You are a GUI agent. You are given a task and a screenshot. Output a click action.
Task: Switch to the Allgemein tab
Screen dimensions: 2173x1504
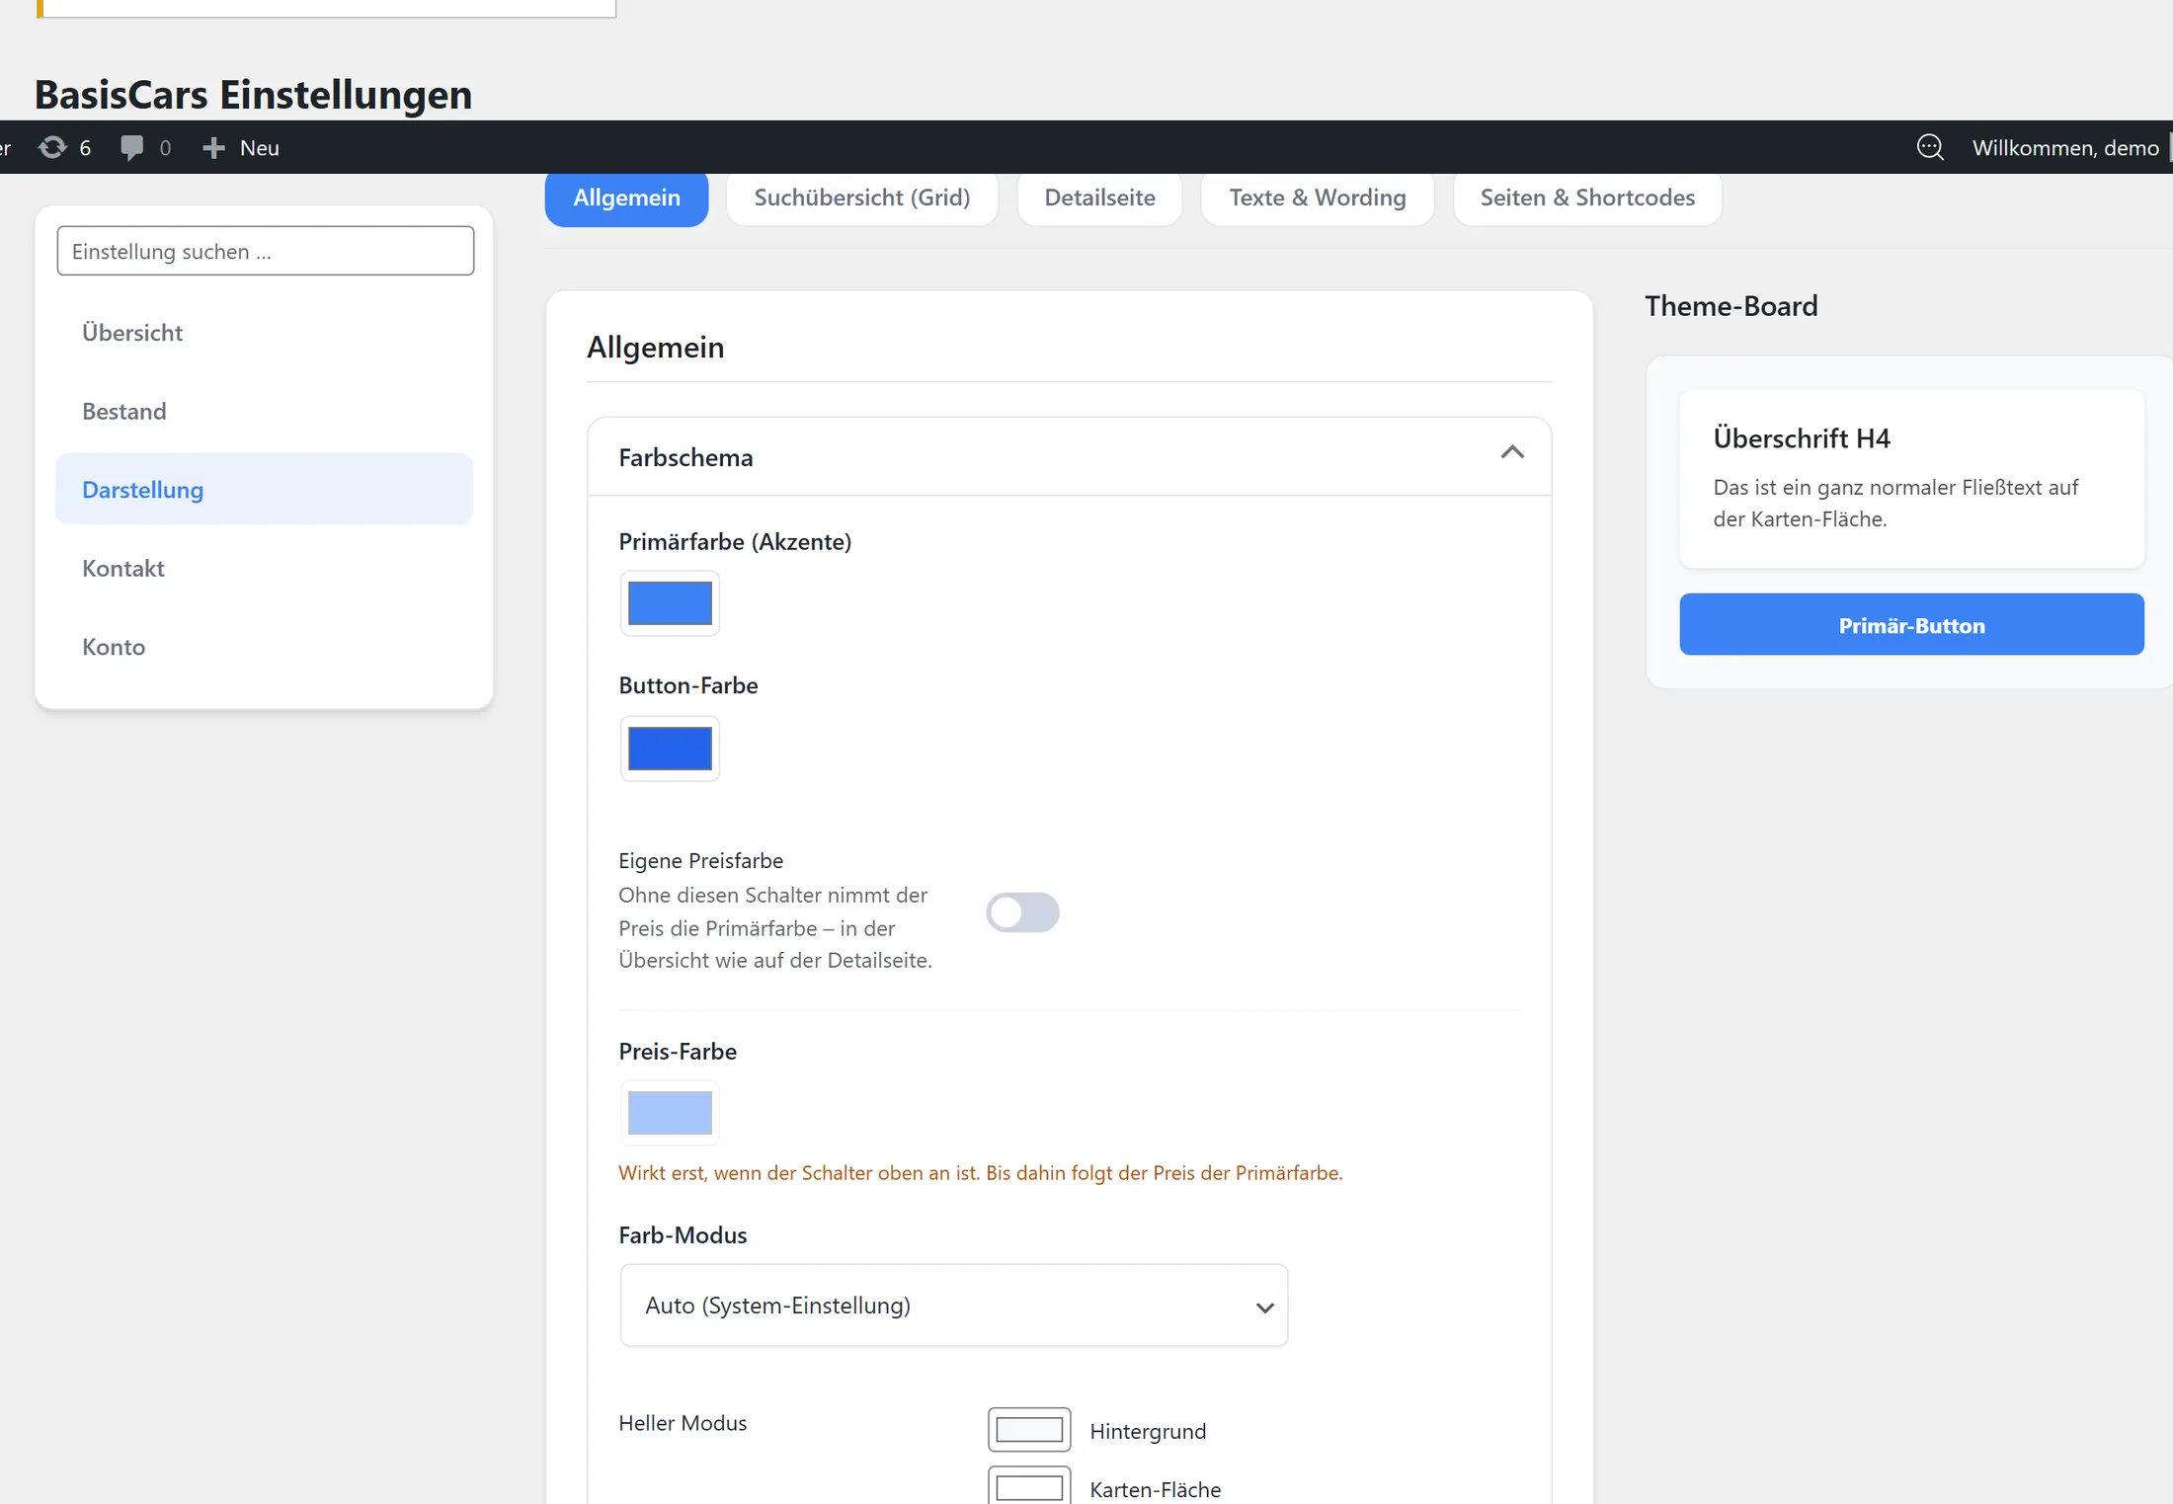[626, 198]
